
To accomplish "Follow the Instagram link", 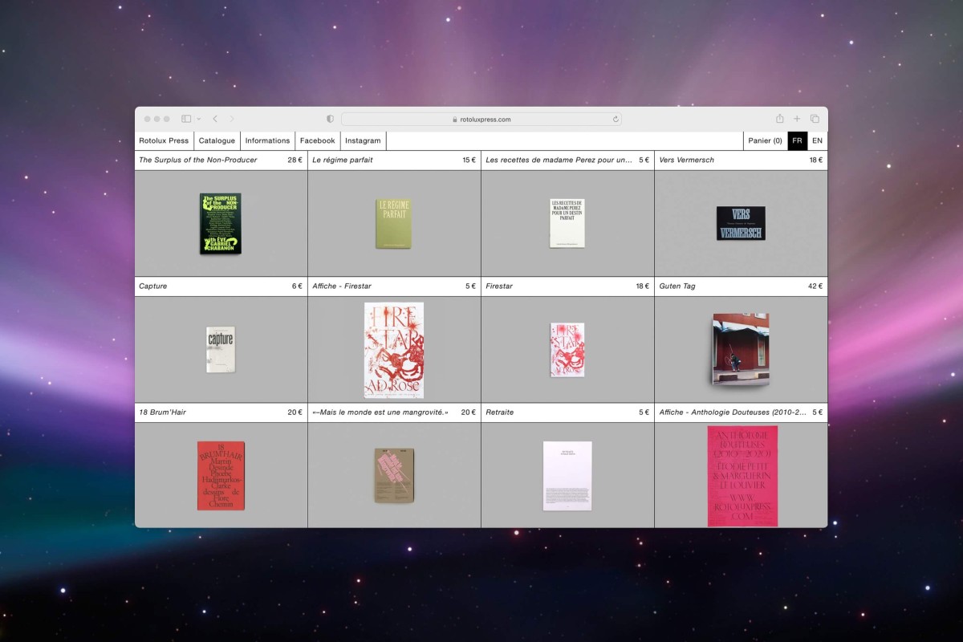I will 363,140.
